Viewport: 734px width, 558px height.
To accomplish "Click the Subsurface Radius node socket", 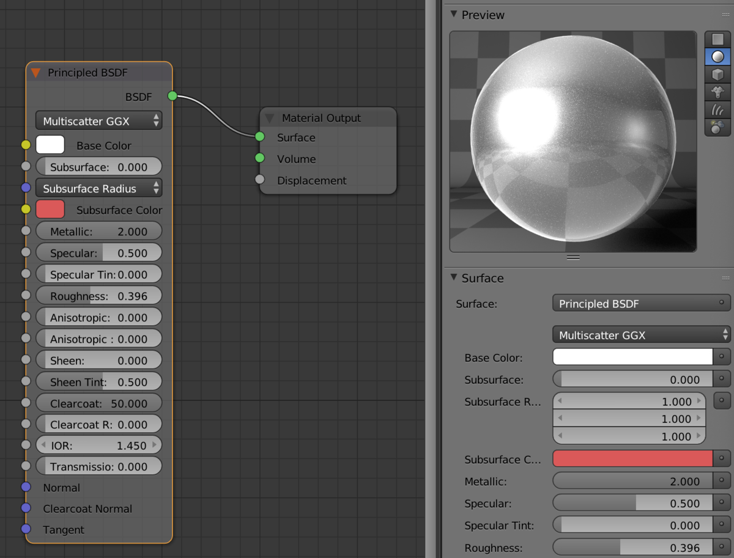I will pos(26,188).
